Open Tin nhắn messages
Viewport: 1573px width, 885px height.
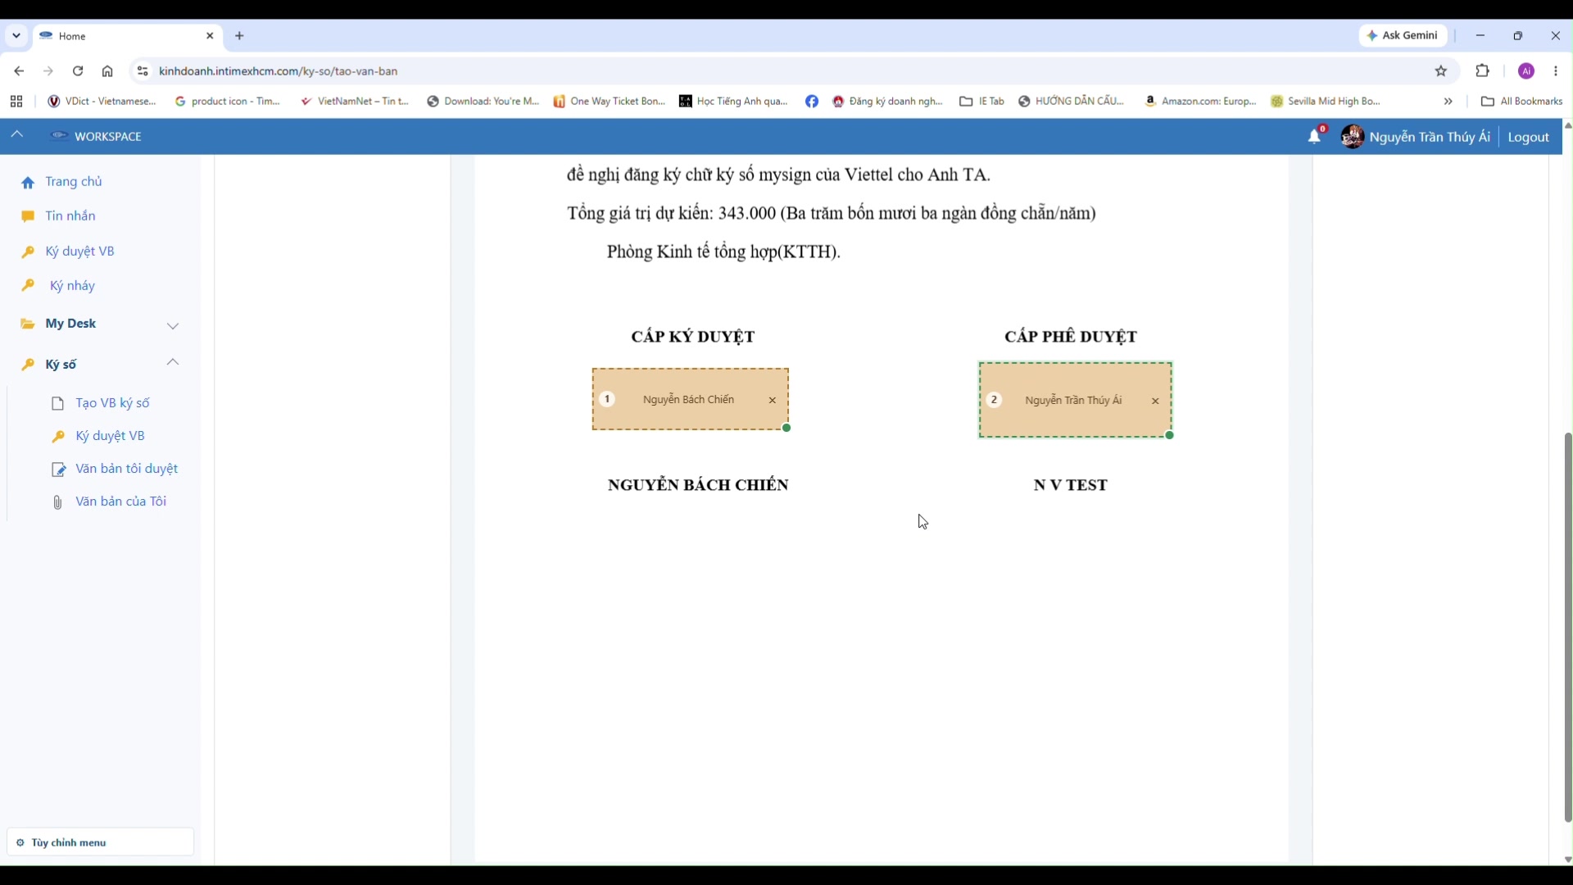point(70,216)
